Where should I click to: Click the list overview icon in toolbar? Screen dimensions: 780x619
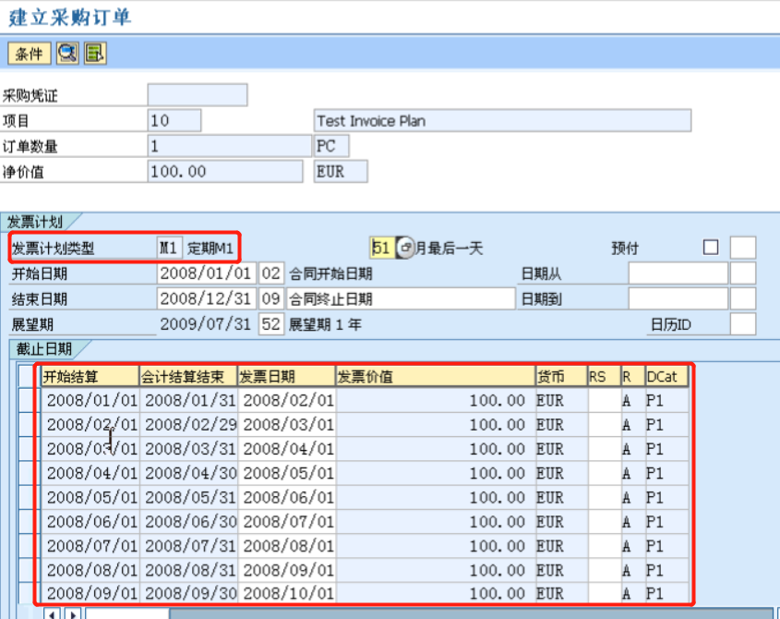click(94, 54)
